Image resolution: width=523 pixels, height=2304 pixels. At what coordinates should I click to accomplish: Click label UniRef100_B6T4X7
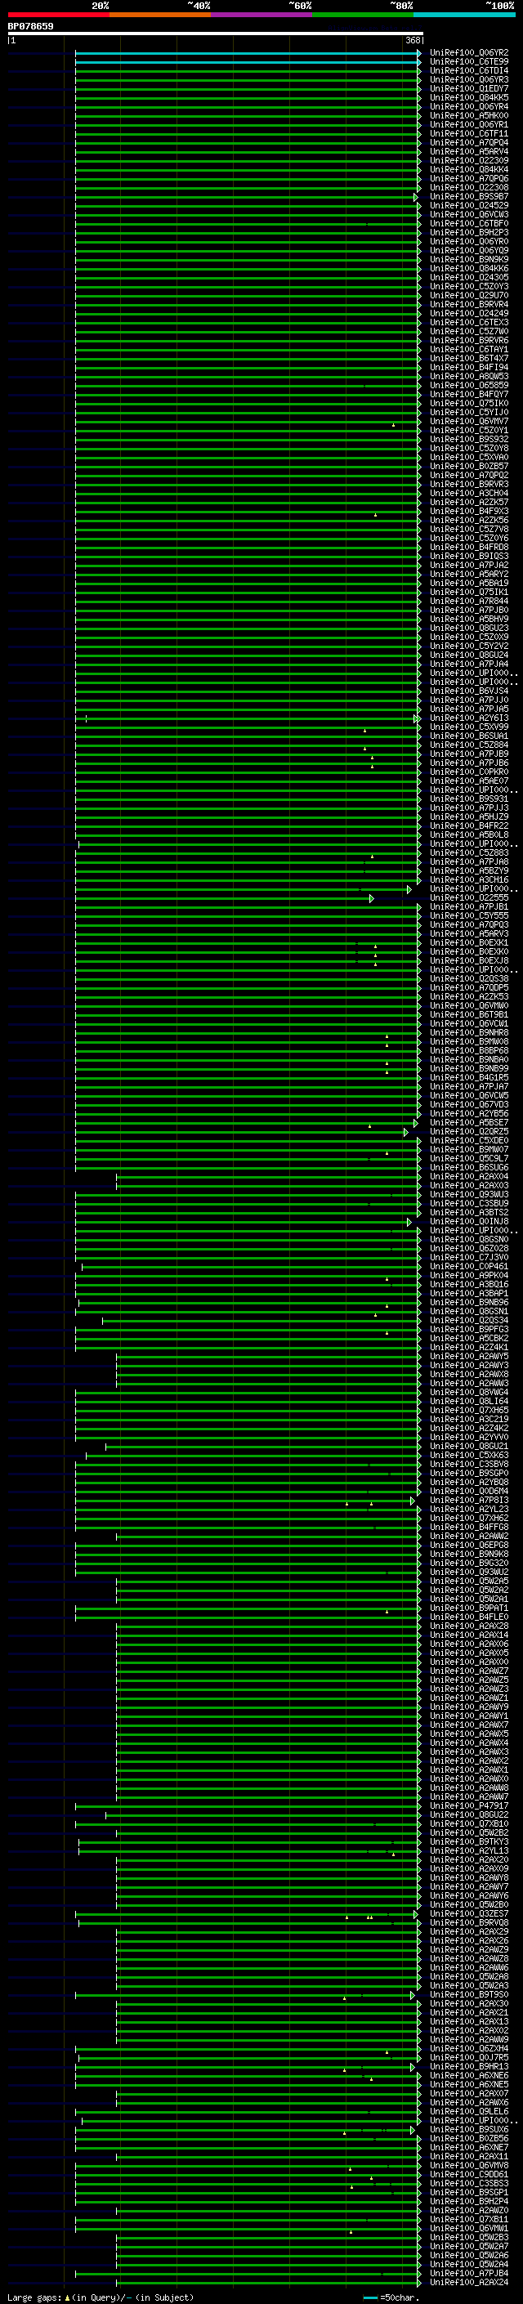(x=469, y=358)
